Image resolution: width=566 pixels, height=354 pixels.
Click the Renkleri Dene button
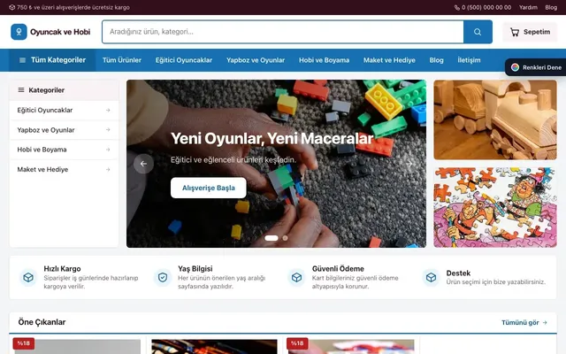[536, 67]
